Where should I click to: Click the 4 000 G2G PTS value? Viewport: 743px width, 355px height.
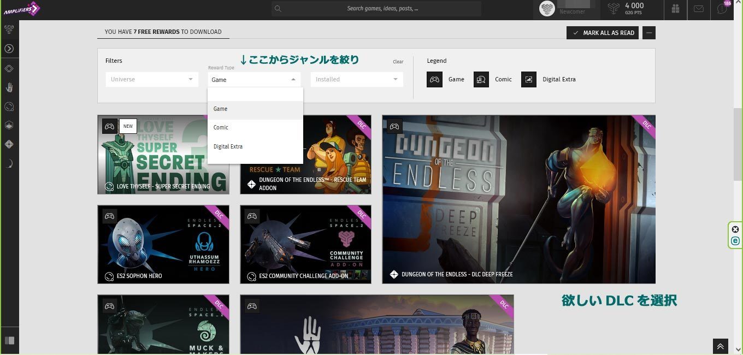[x=634, y=5]
